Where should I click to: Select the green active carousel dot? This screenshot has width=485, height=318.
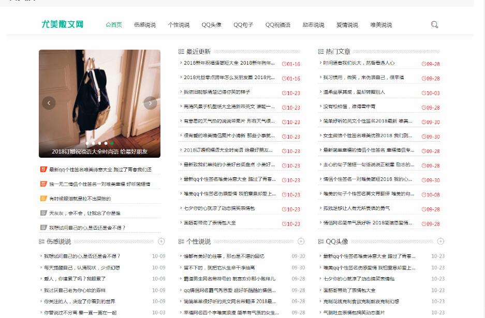click(x=112, y=143)
